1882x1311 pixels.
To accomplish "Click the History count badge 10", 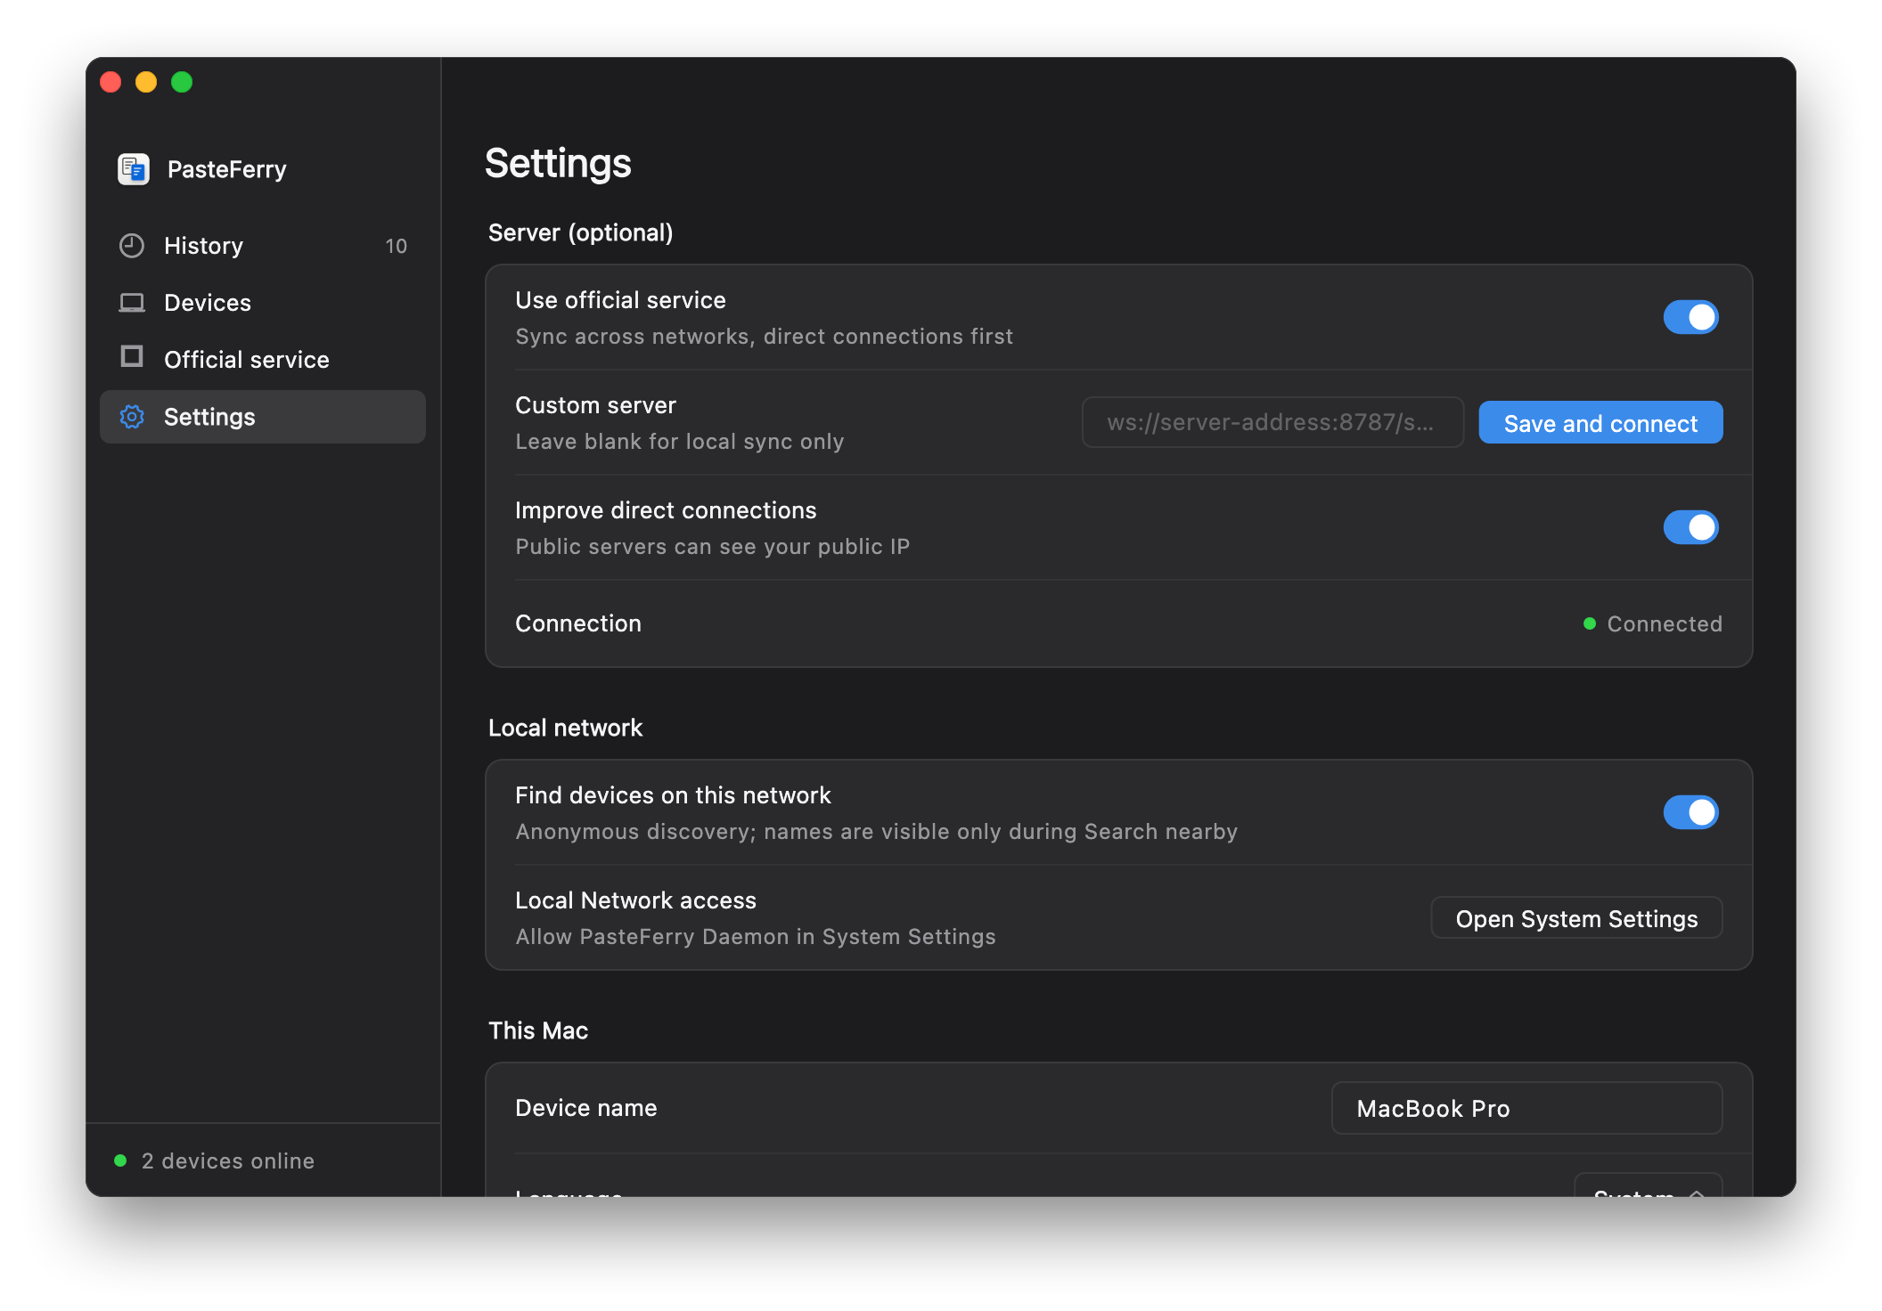I will 396,246.
